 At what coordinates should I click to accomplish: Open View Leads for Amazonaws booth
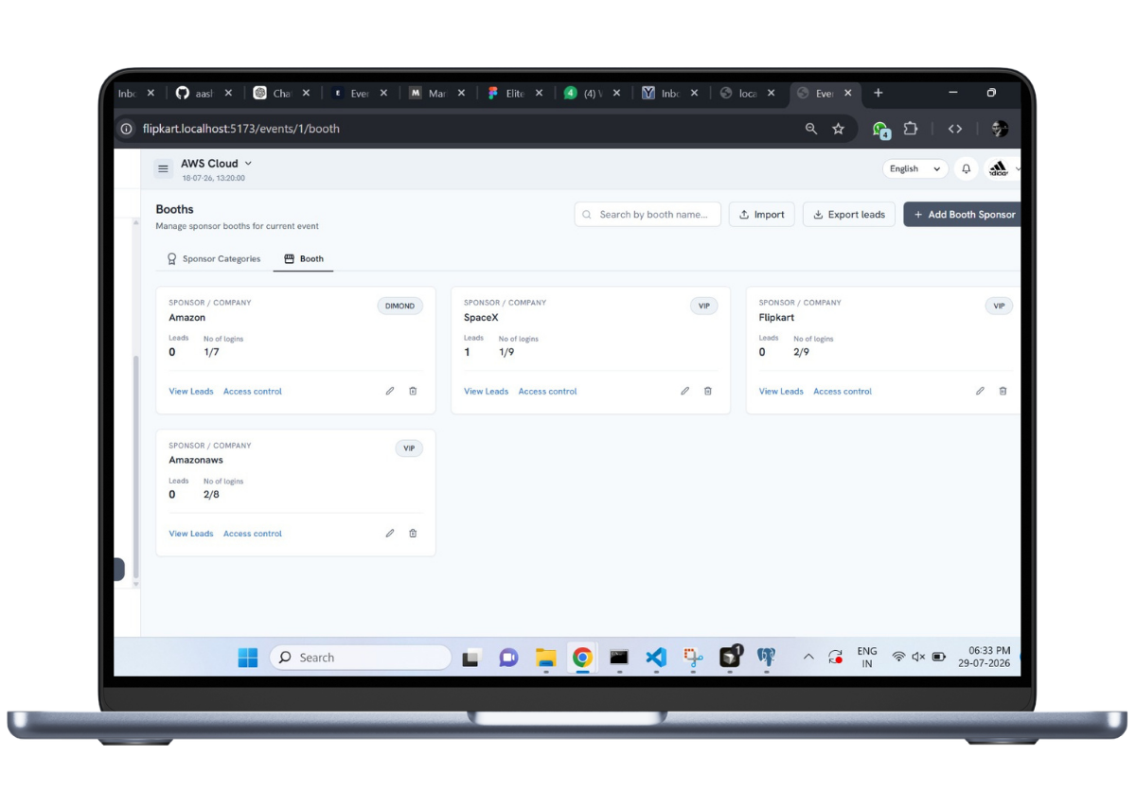[x=191, y=534]
